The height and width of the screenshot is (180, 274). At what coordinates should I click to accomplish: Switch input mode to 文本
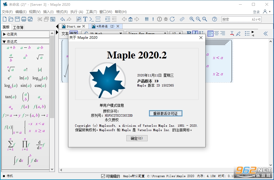coord(65,34)
